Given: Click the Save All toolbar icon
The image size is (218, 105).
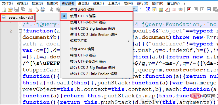Looking at the screenshot, I should (23, 9).
